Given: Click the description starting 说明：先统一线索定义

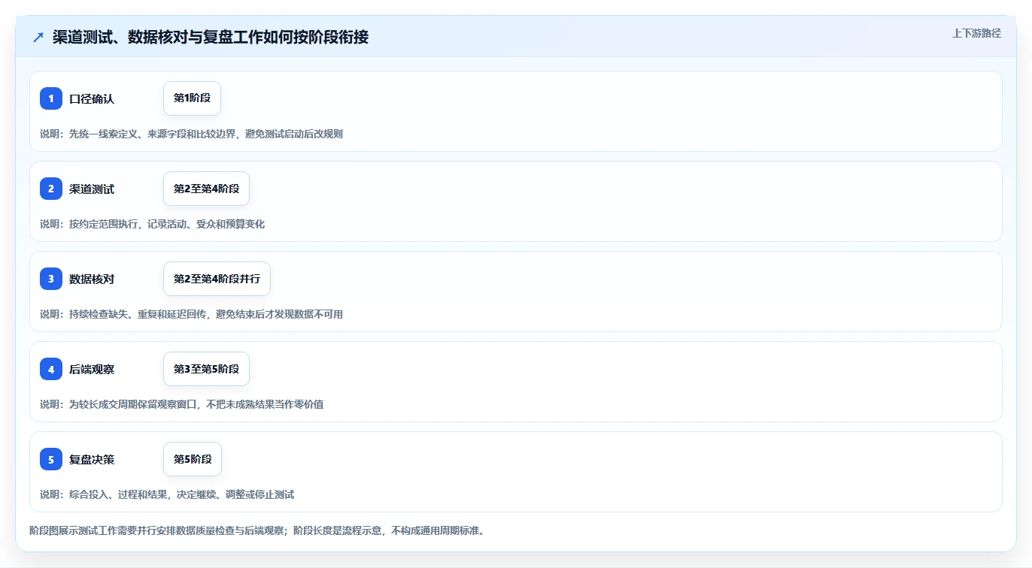Looking at the screenshot, I should [x=191, y=134].
